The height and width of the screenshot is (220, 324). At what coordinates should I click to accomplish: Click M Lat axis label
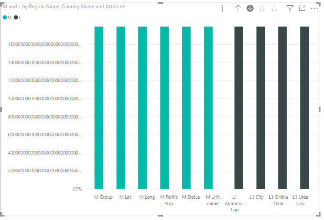[125, 197]
